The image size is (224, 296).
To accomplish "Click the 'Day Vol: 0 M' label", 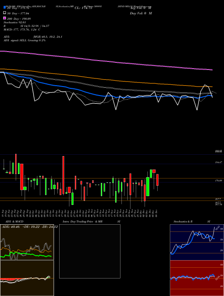I will point(141,13).
